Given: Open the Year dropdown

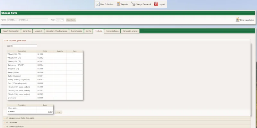Looking at the screenshot, I should click(60, 20).
